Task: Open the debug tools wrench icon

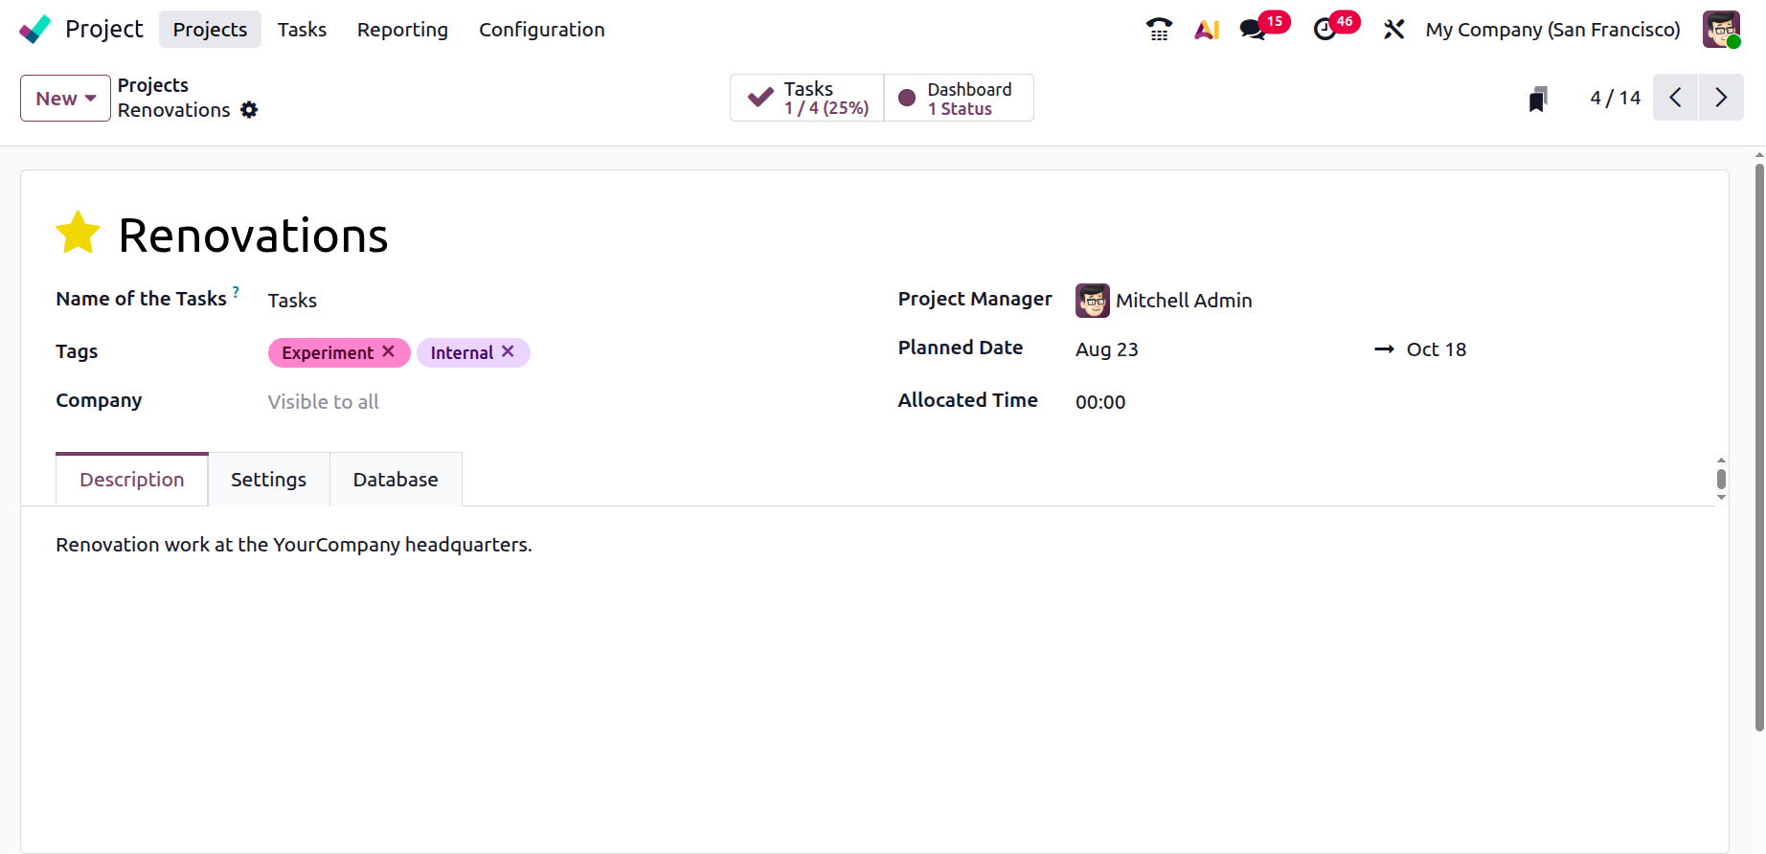Action: pyautogui.click(x=1393, y=30)
